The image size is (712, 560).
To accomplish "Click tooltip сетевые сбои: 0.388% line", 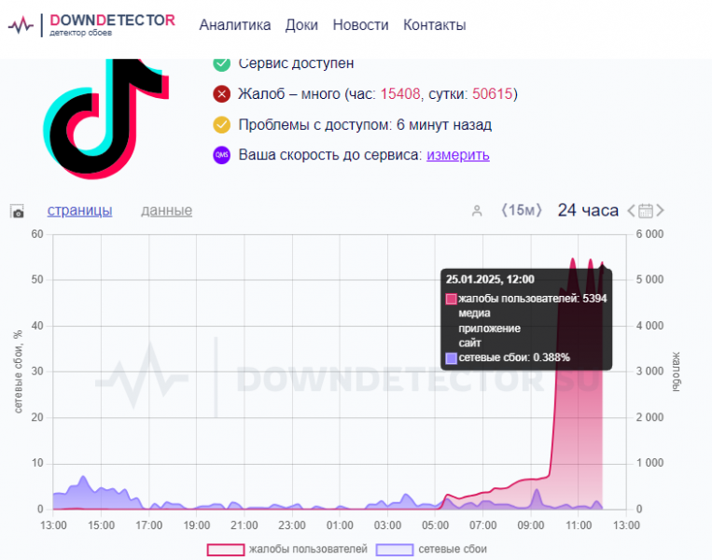I will tap(509, 357).
